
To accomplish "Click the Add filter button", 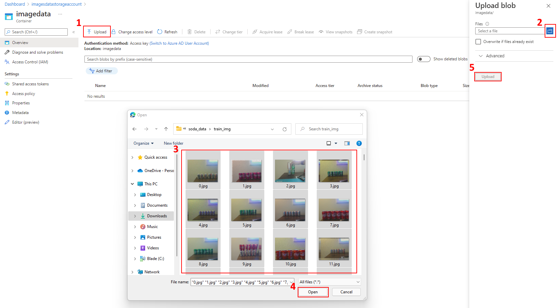I will [x=101, y=71].
